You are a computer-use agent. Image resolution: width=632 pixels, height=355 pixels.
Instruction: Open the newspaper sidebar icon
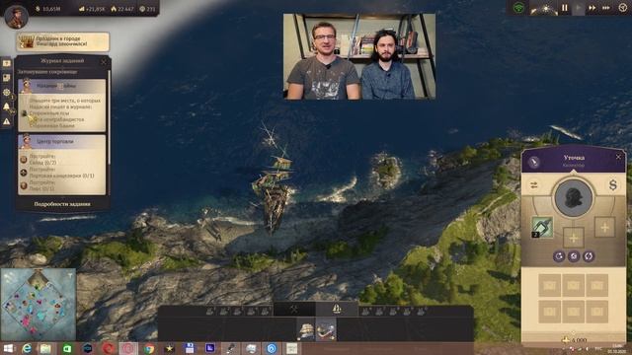7,78
